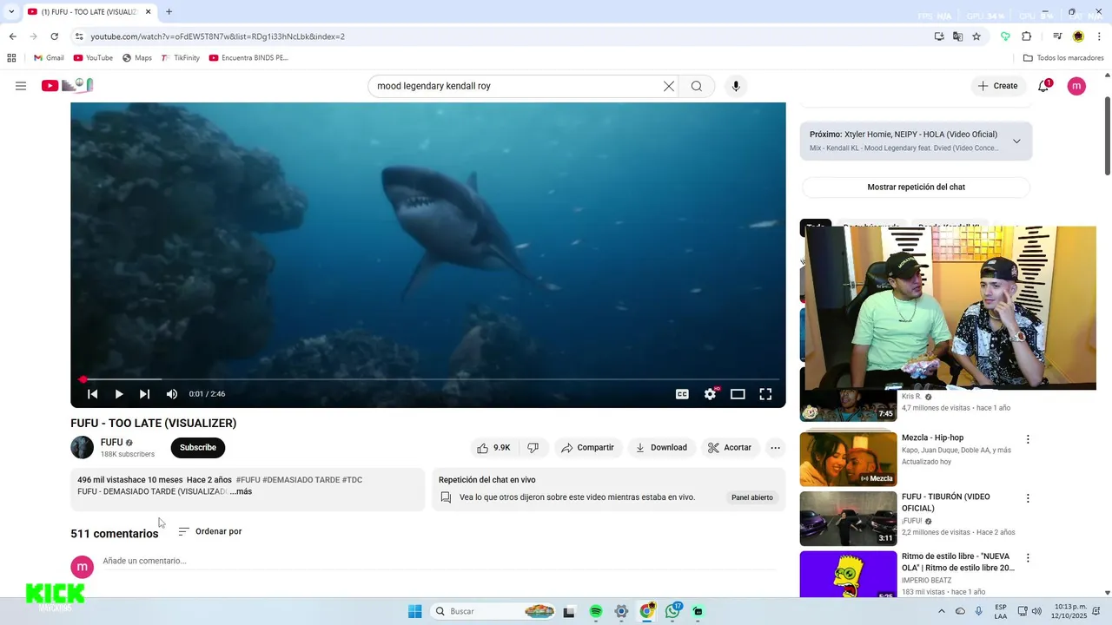
Task: Open the Create button
Action: point(997,86)
